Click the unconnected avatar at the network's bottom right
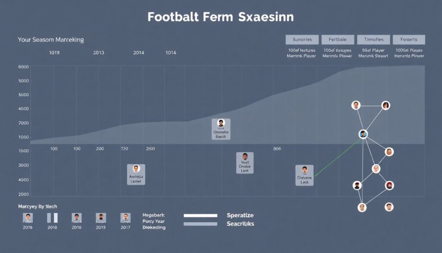 point(389,207)
